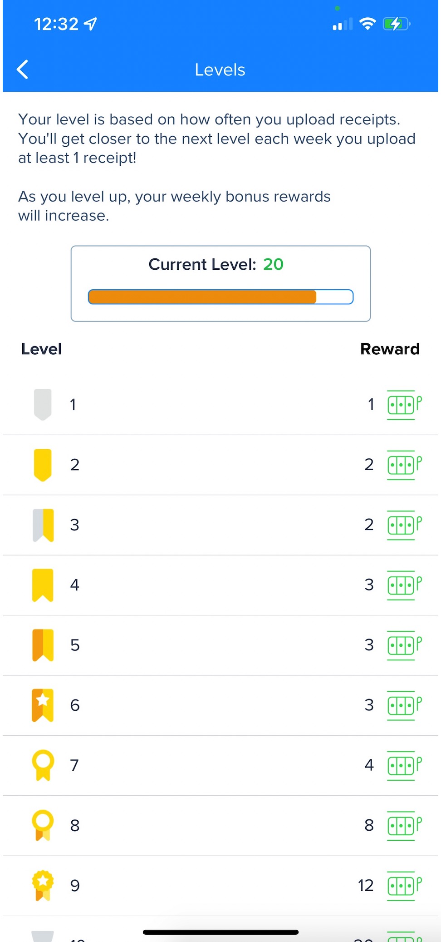Tap the level 5 orange bookmark icon

click(x=43, y=645)
